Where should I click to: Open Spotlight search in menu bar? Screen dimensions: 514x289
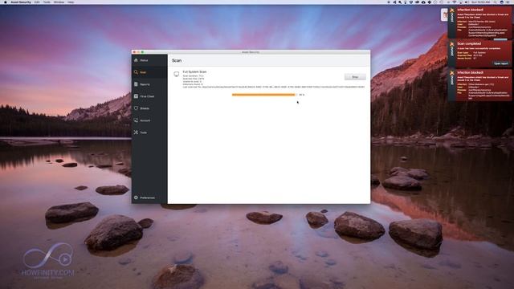496,2
